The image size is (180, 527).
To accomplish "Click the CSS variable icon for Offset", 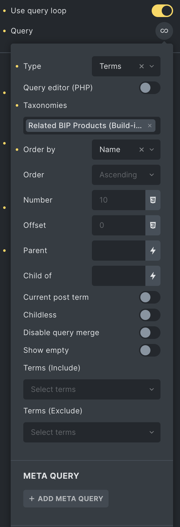I will pos(153,225).
